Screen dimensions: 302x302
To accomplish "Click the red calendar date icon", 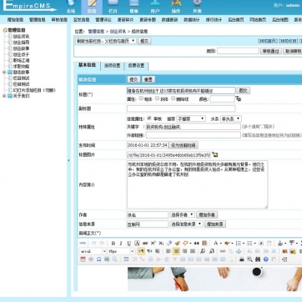I will point(83,259).
